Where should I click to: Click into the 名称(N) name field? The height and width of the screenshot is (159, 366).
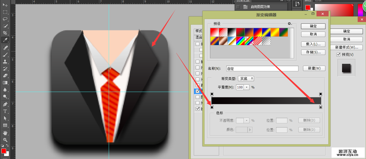[x=262, y=69]
